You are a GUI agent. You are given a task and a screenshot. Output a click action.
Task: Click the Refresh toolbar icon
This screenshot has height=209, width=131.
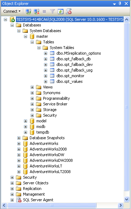point(61,12)
